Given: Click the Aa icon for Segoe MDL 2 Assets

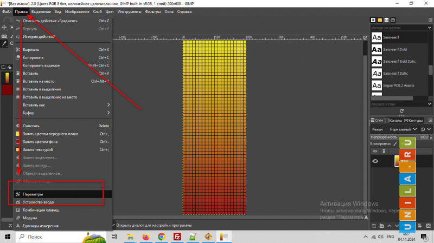Looking at the screenshot, I should click(x=376, y=85).
